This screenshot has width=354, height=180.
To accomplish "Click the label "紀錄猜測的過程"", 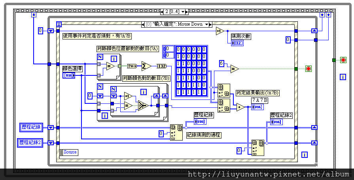I will [x=204, y=135].
